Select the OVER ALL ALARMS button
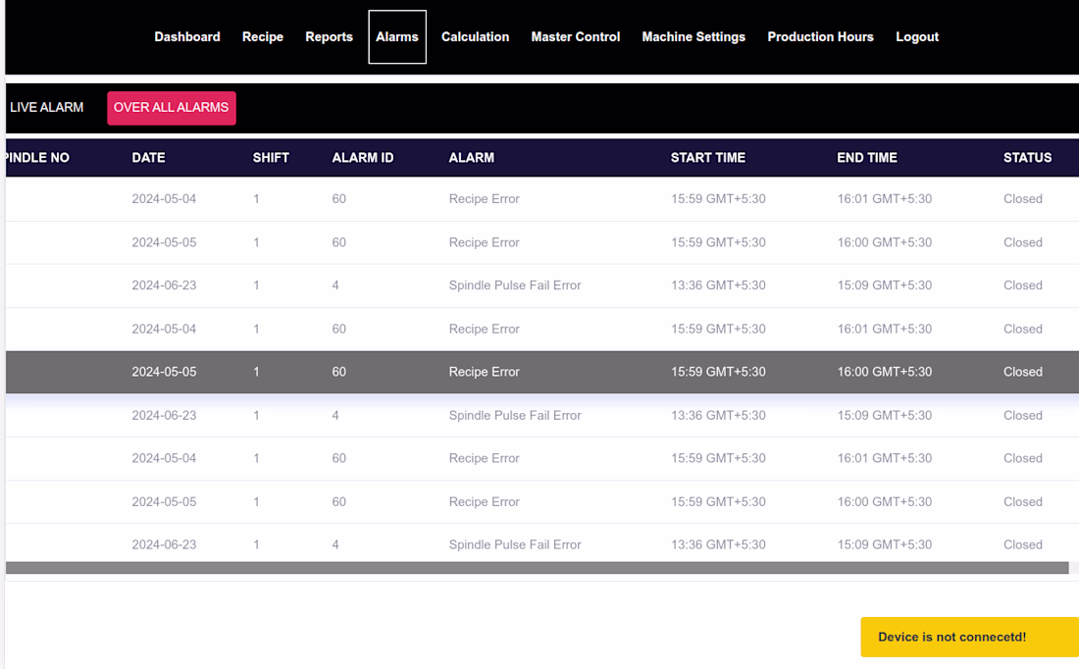 pos(172,108)
